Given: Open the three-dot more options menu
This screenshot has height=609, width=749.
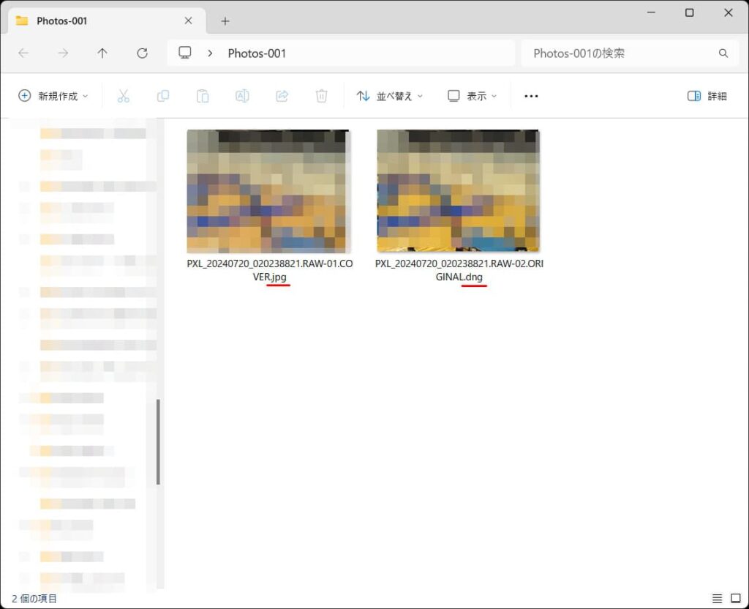Looking at the screenshot, I should tap(531, 96).
